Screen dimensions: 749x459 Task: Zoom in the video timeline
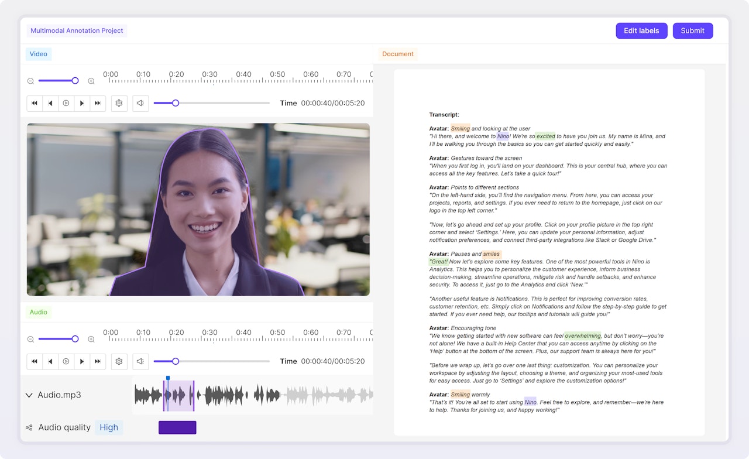click(x=91, y=81)
